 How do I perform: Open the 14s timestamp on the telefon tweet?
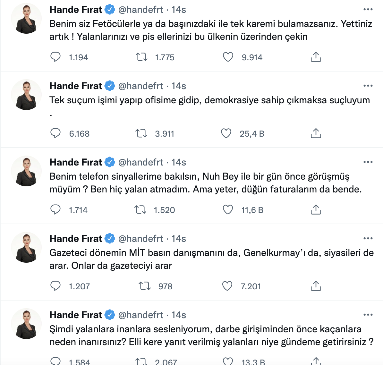(179, 162)
